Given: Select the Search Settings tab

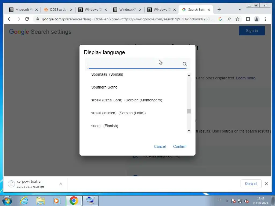Looking at the screenshot, I should [196, 10].
